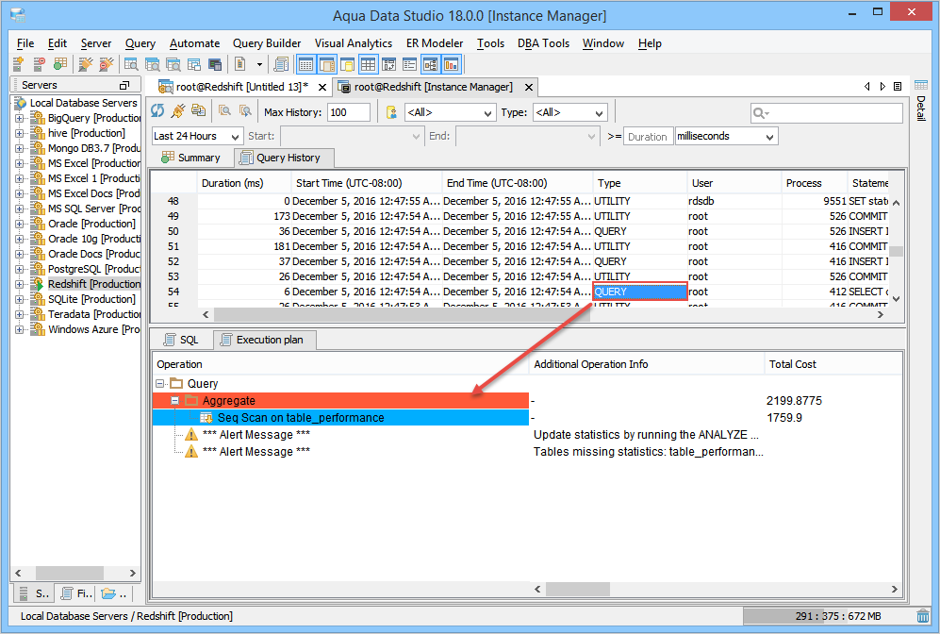Toggle the tree diagram view button
Image resolution: width=940 pixels, height=634 pixels.
431,64
